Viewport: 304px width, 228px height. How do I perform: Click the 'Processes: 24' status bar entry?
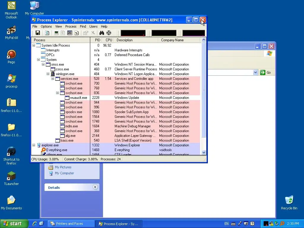pos(110,159)
